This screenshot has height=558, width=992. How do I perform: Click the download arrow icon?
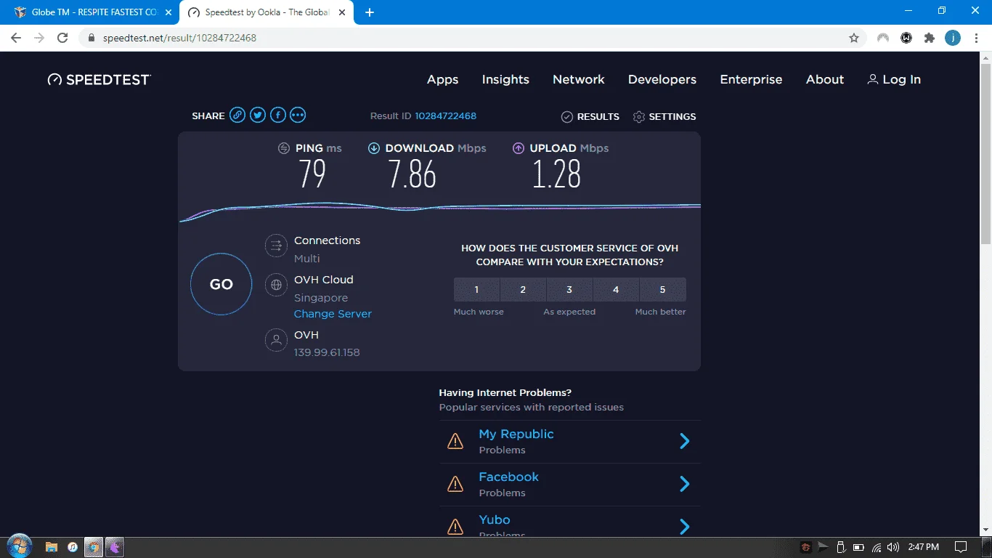point(374,148)
